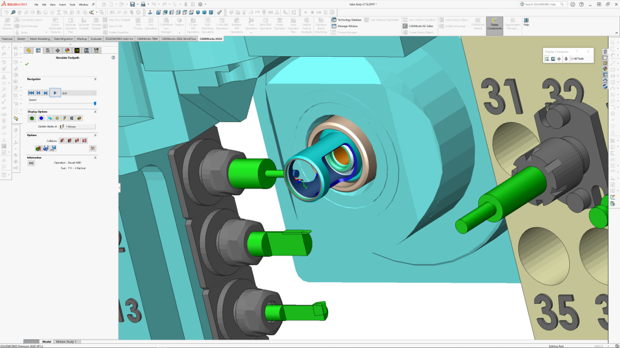Click the green checkmark to accept simulation
The height and width of the screenshot is (348, 620).
pos(27,63)
